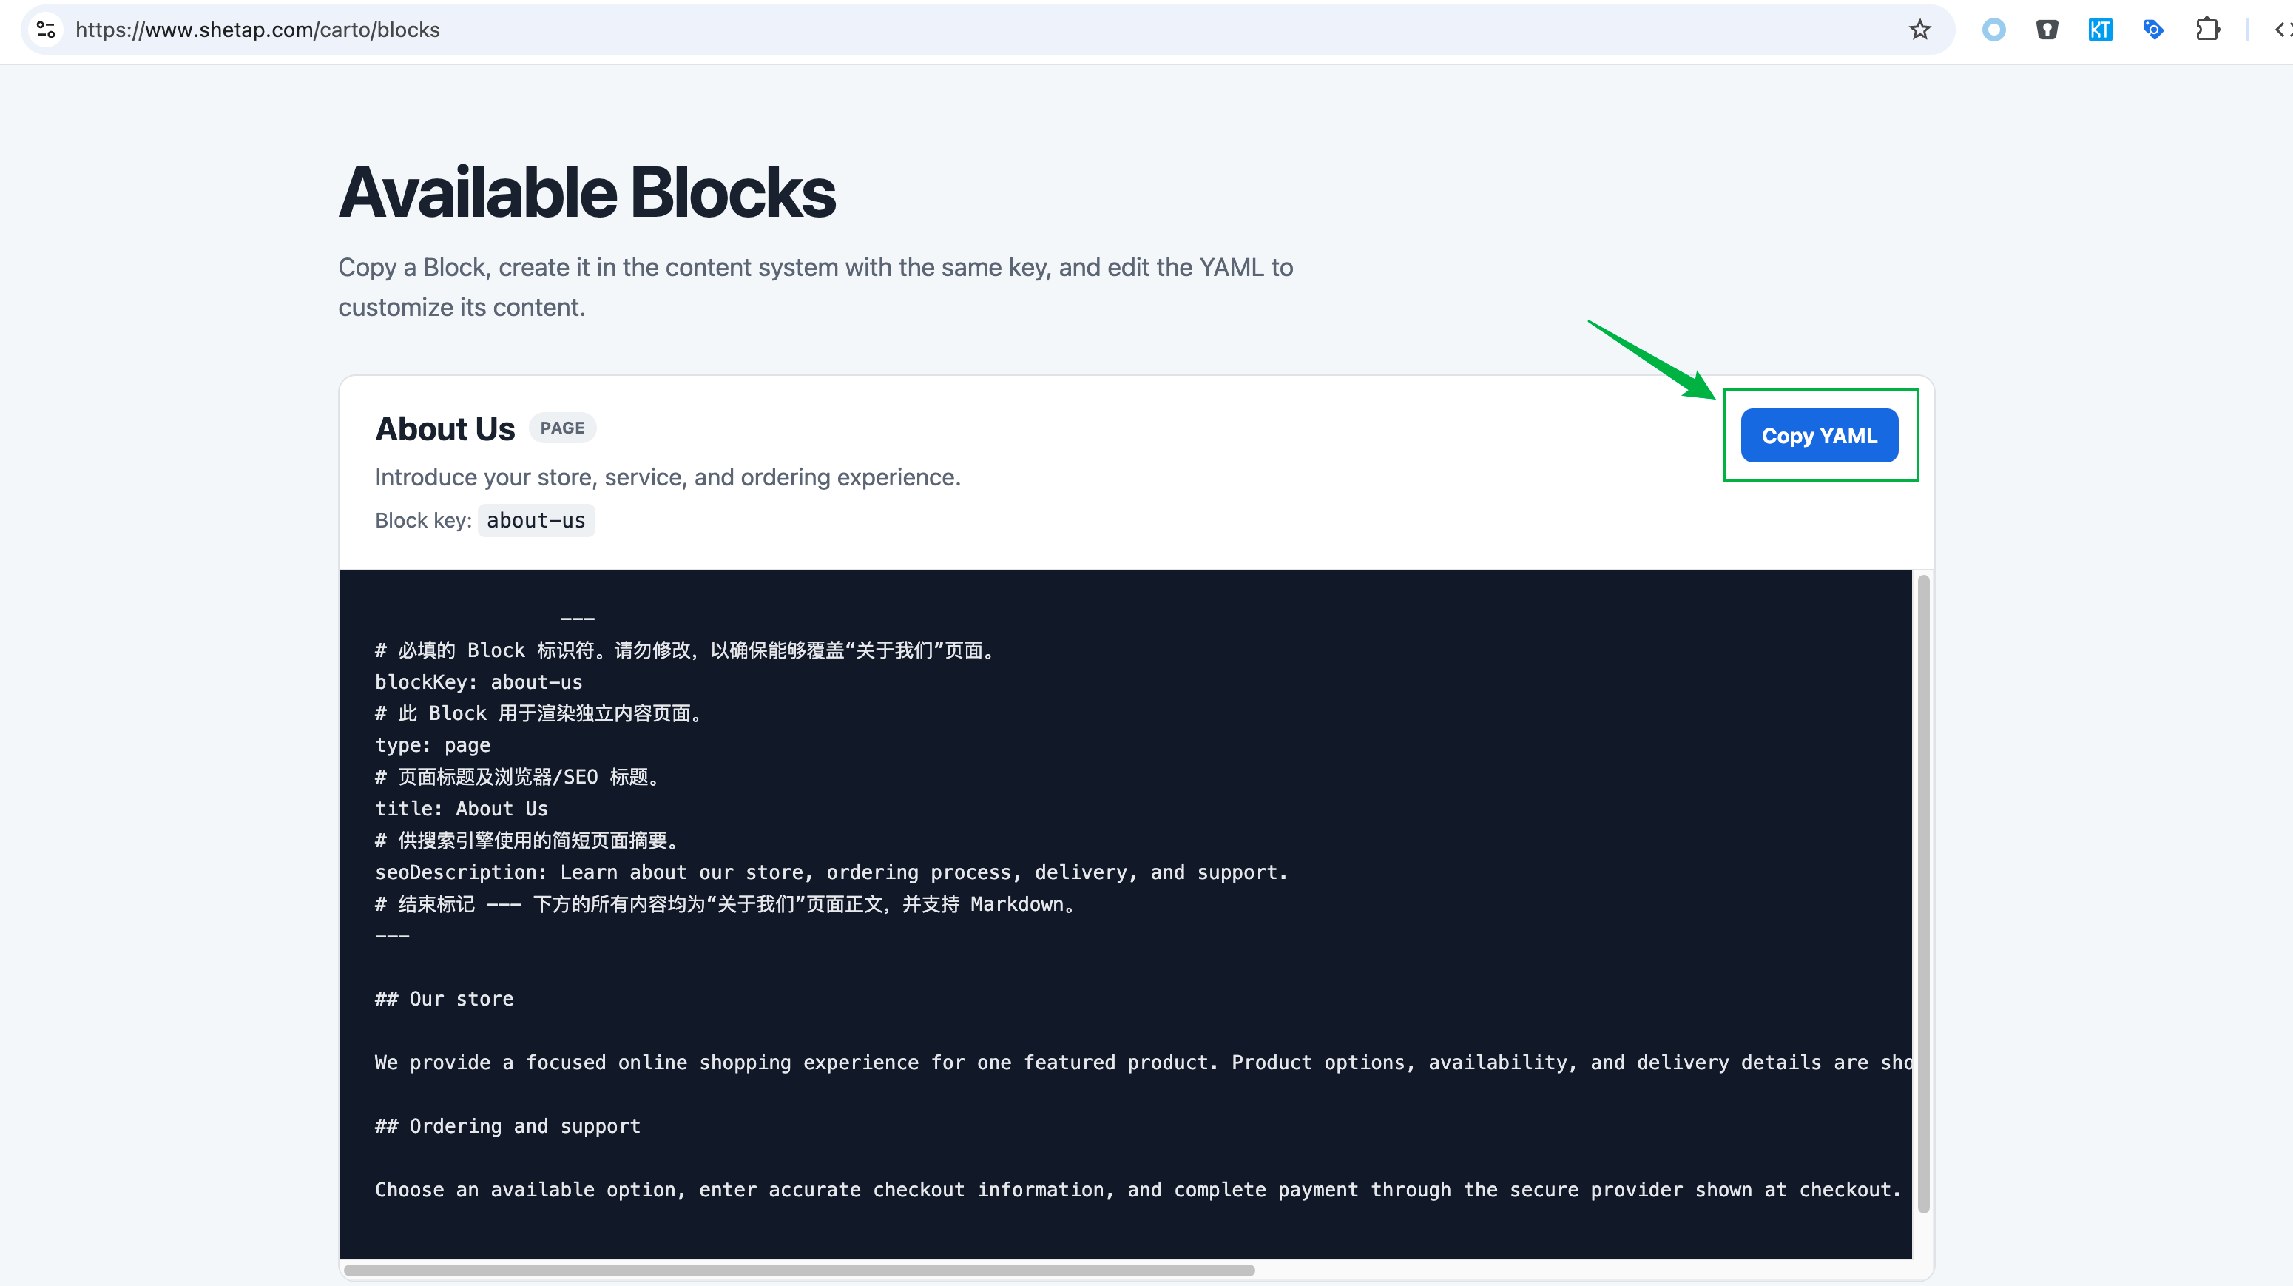
Task: Click the site information icon in address bar
Action: pyautogui.click(x=47, y=30)
